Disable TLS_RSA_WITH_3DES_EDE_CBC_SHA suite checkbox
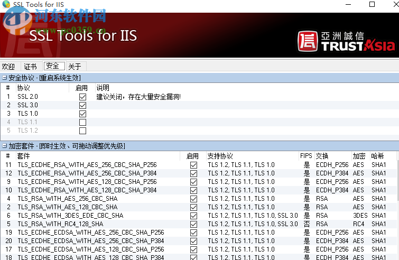The image size is (399, 260). tap(193, 216)
